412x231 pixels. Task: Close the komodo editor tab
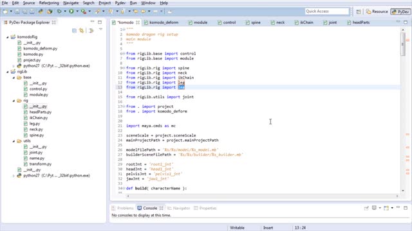coord(138,22)
